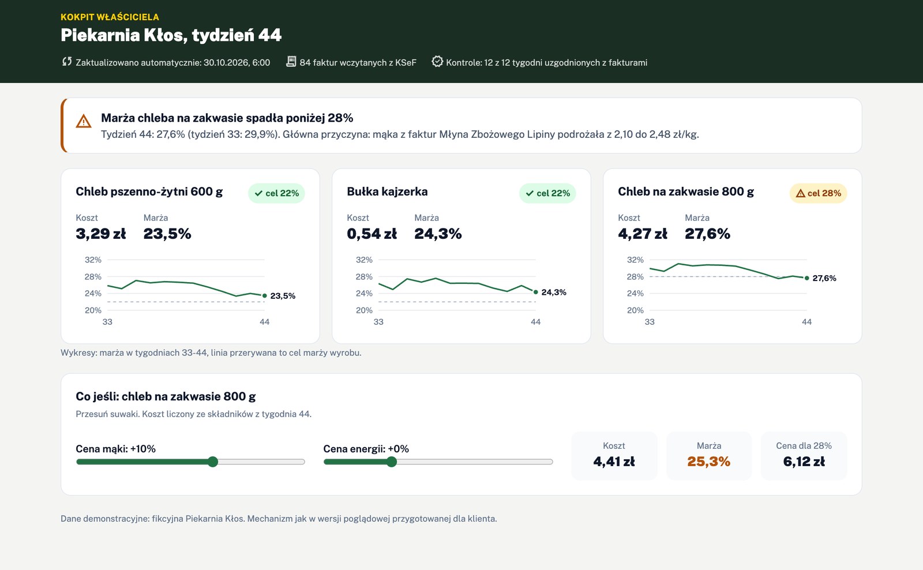Click the 0,54 zł cost value

click(x=372, y=234)
